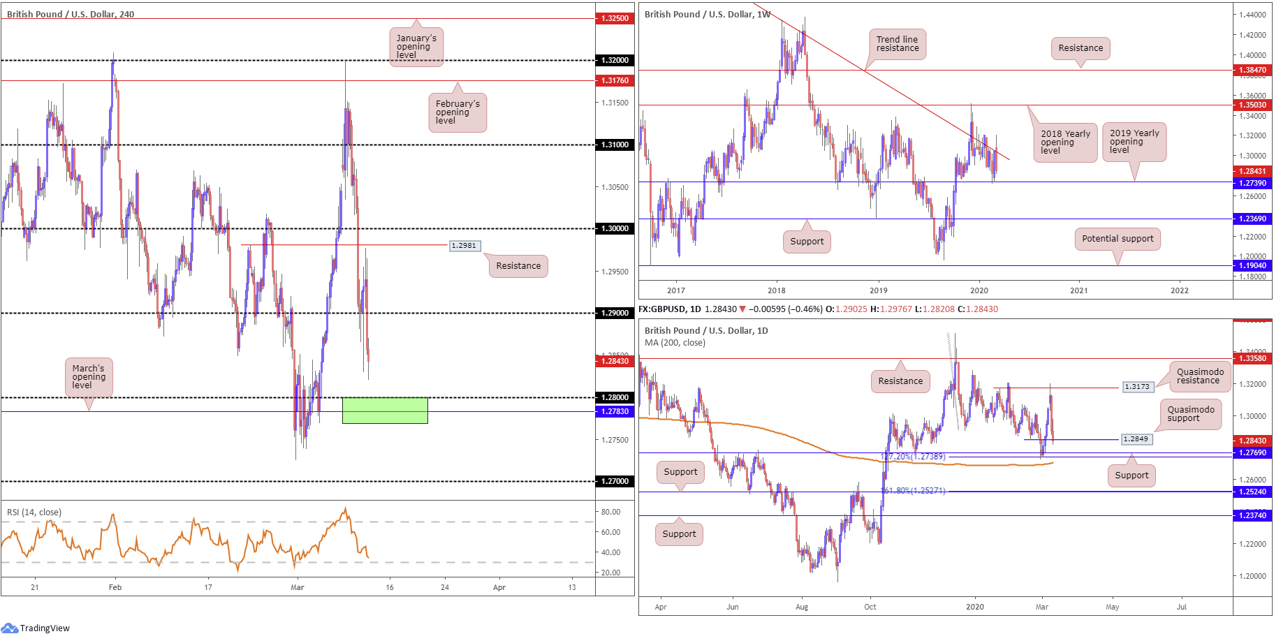Click the Feb label on 240 time axis
The height and width of the screenshot is (634, 1274).
click(x=115, y=587)
